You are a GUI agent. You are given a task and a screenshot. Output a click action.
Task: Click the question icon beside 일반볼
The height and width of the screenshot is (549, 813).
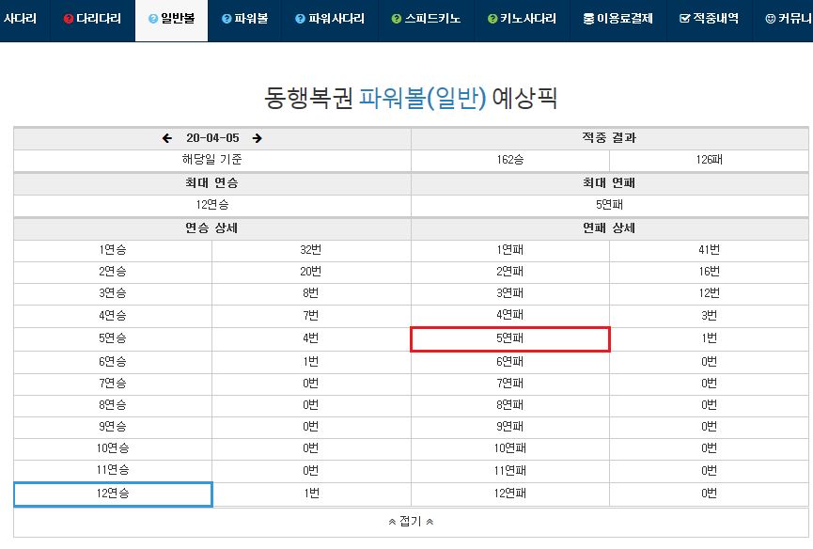pos(153,19)
